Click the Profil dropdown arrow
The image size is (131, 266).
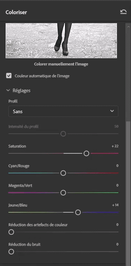point(112,111)
